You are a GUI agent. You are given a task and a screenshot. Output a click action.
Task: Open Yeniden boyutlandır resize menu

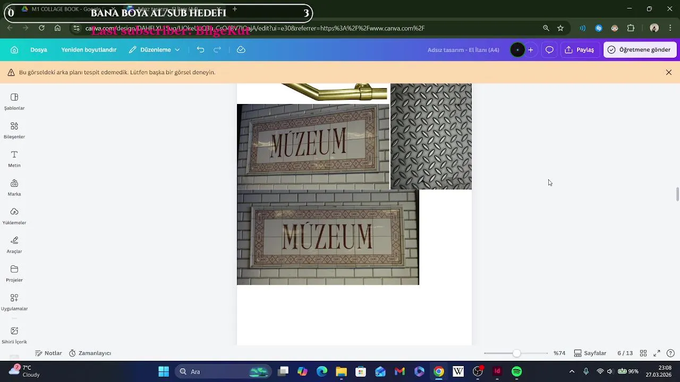click(89, 50)
